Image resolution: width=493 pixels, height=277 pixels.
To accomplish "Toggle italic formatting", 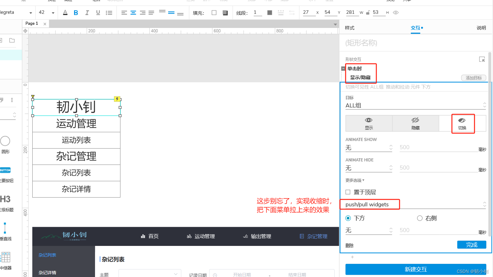I will coord(87,13).
